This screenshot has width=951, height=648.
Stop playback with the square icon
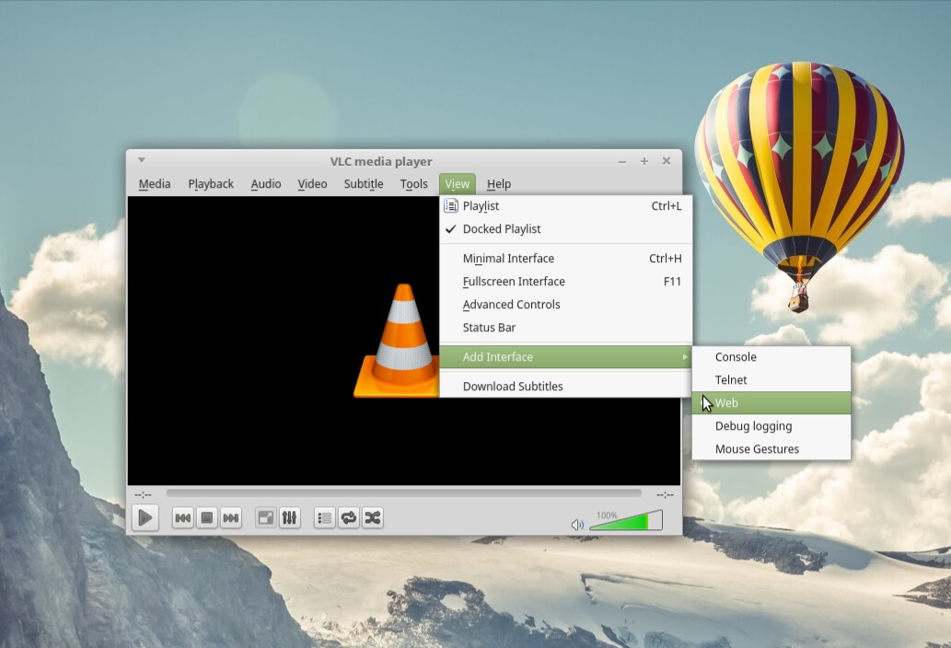[207, 517]
